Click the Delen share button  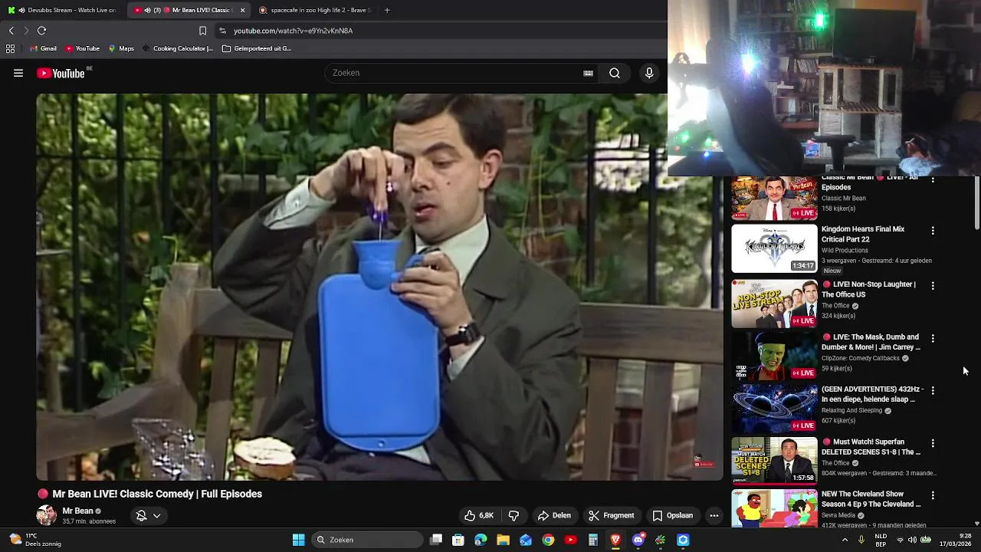(x=554, y=515)
